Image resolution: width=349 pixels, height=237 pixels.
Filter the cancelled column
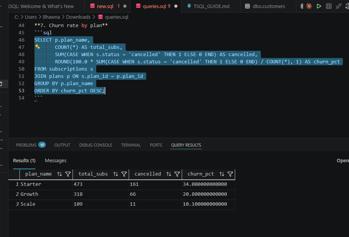(177, 174)
